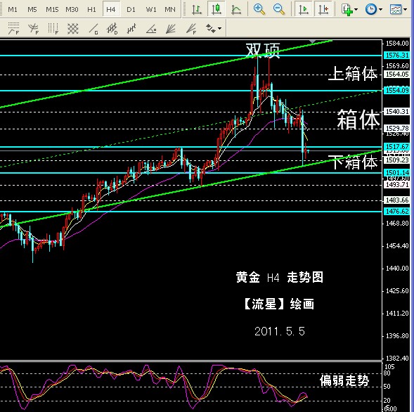
Task: Click the 1396.80 price scale value
Action: click(397, 335)
